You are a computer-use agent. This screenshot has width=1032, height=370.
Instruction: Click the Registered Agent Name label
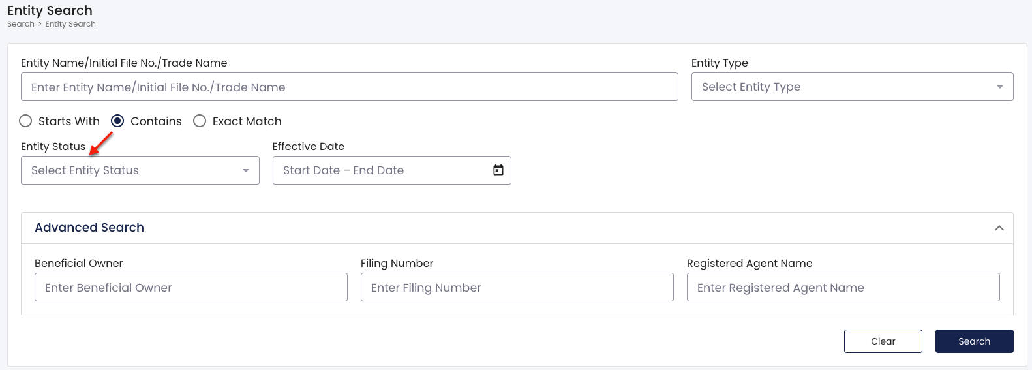point(750,264)
